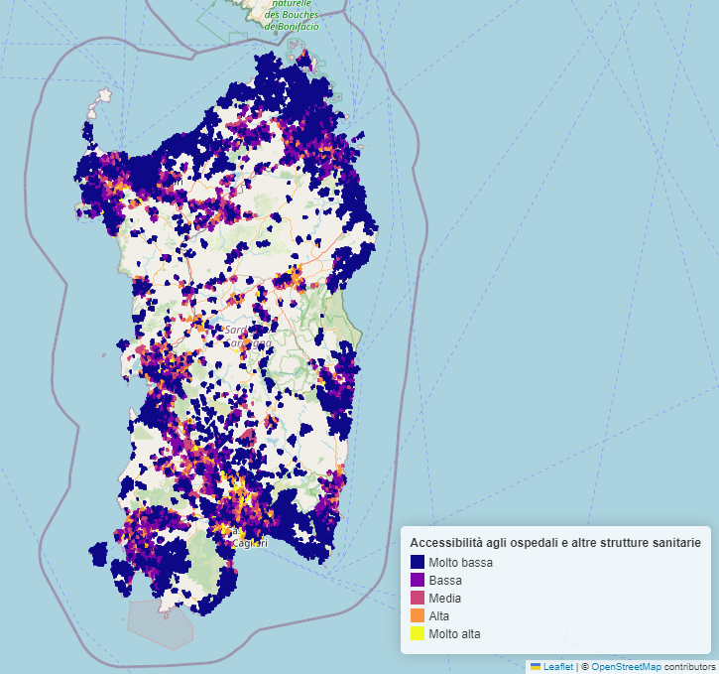
Task: Click the Sardegna region label on map
Action: (x=246, y=337)
